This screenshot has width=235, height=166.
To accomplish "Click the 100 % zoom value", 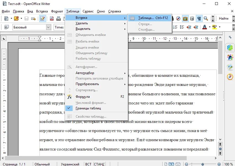I will tap(229, 164).
